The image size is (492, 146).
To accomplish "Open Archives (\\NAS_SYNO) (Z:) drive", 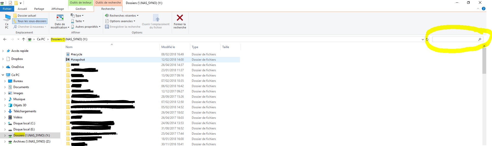I will coord(32,141).
